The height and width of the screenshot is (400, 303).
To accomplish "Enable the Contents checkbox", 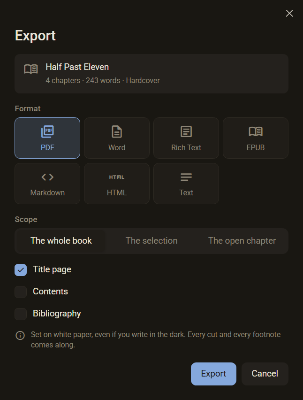I will (x=21, y=292).
